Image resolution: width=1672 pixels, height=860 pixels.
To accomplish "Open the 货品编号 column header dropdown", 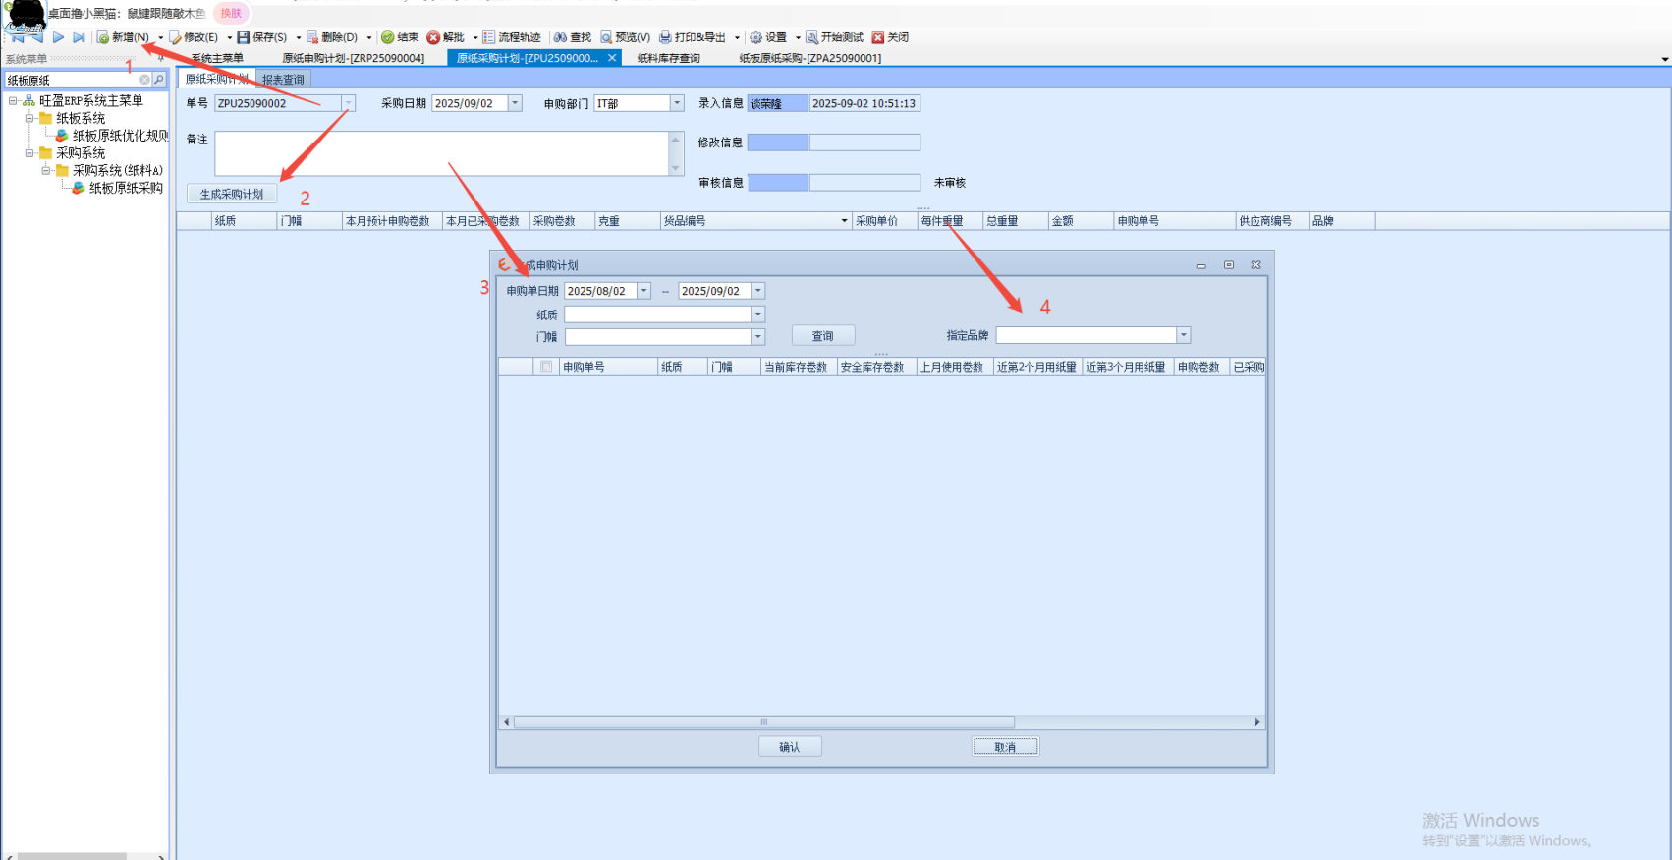I will click(x=844, y=221).
